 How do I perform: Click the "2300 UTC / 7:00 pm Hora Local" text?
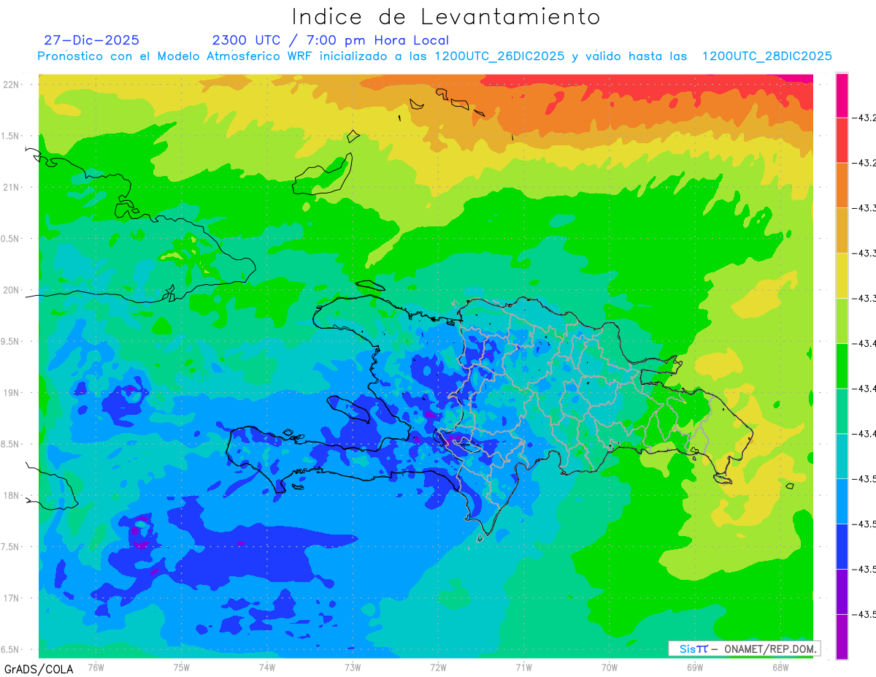tap(330, 40)
